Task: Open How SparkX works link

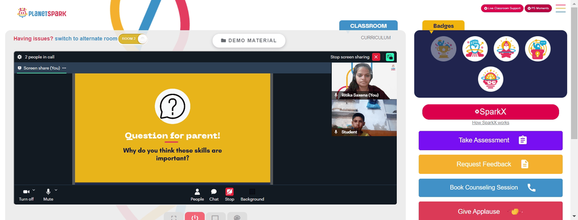Action: click(490, 123)
